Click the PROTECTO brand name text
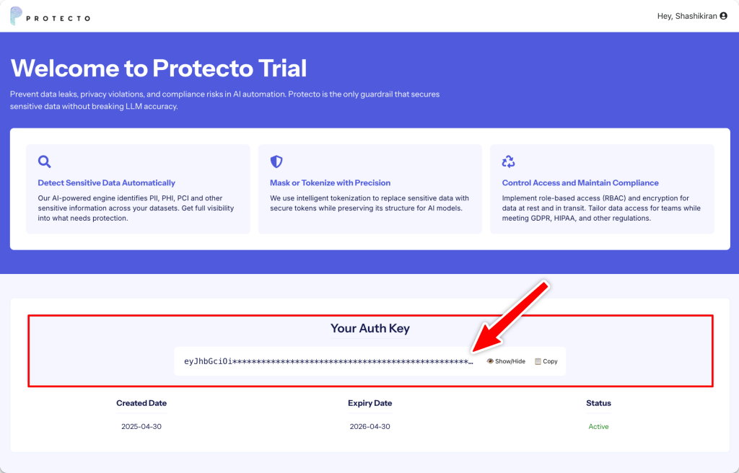This screenshot has height=473, width=739. point(58,18)
